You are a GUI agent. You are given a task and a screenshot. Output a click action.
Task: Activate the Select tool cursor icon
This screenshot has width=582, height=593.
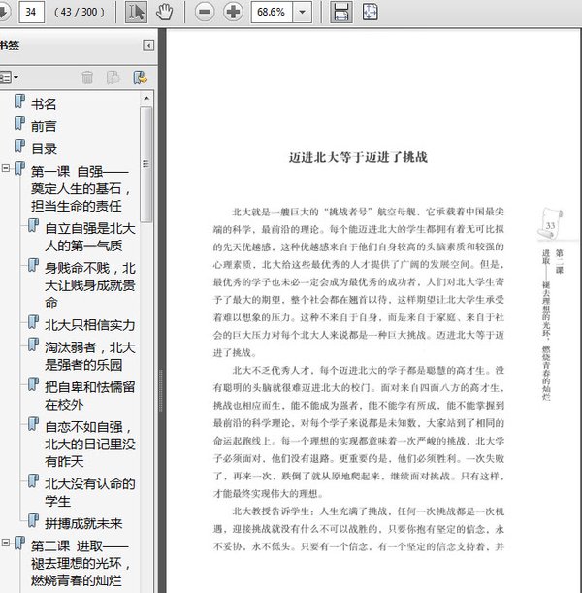point(136,12)
